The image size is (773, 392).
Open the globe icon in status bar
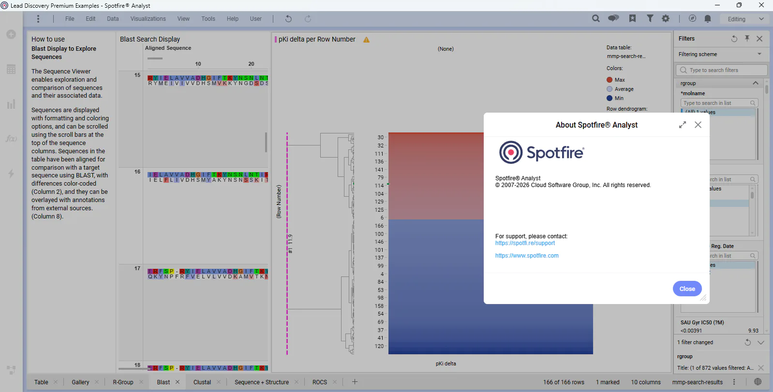coord(758,382)
